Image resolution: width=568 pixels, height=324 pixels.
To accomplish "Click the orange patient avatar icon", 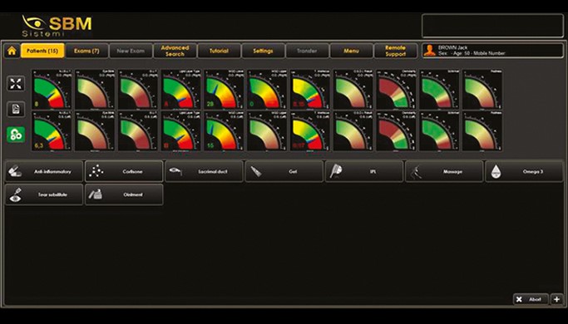I will tap(430, 51).
